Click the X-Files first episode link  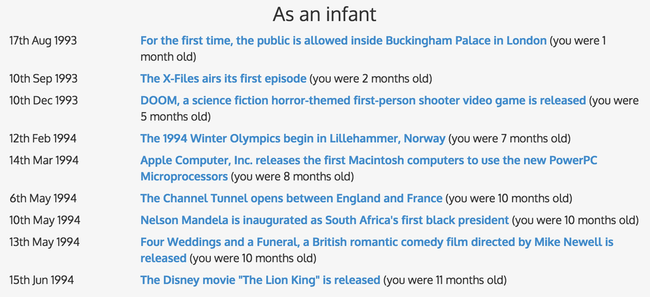point(223,79)
